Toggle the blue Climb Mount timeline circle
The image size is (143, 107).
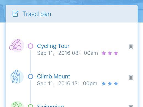pos(31,77)
